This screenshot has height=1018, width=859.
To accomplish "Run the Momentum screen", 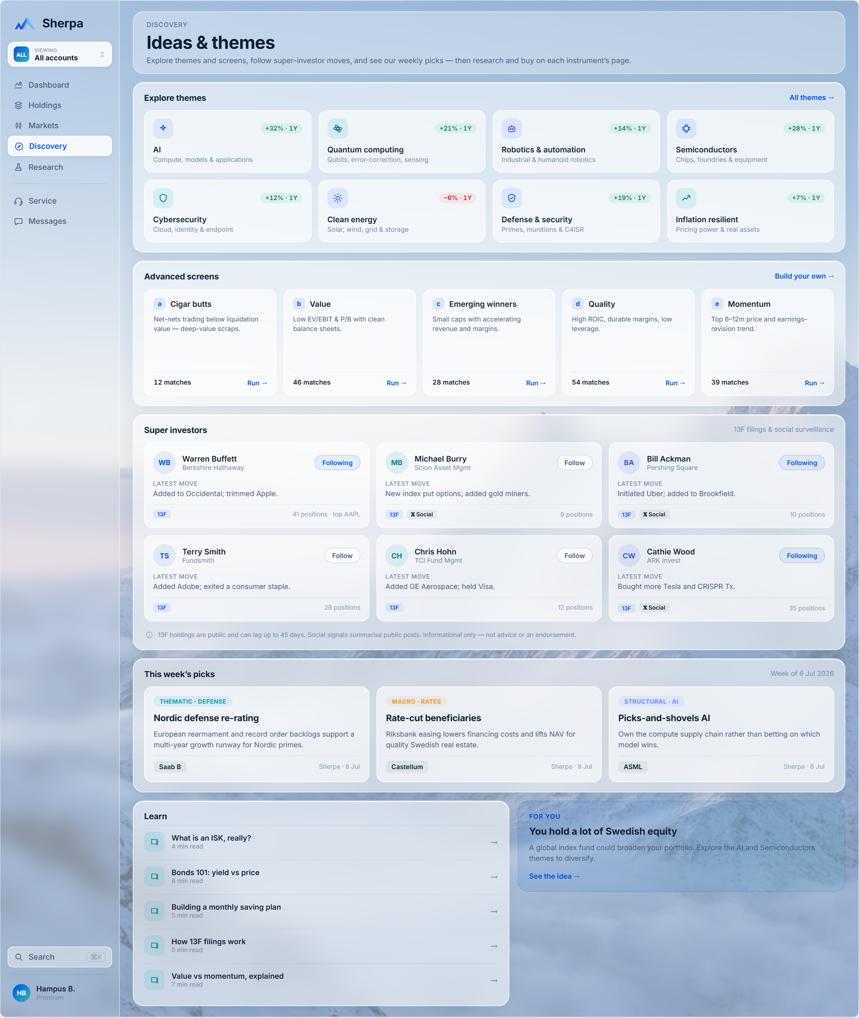I will click(x=814, y=383).
